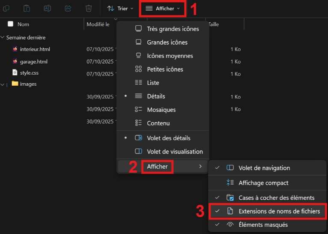Click the Share icon in toolbar
Viewport: 328px width, 234px height.
(68, 8)
